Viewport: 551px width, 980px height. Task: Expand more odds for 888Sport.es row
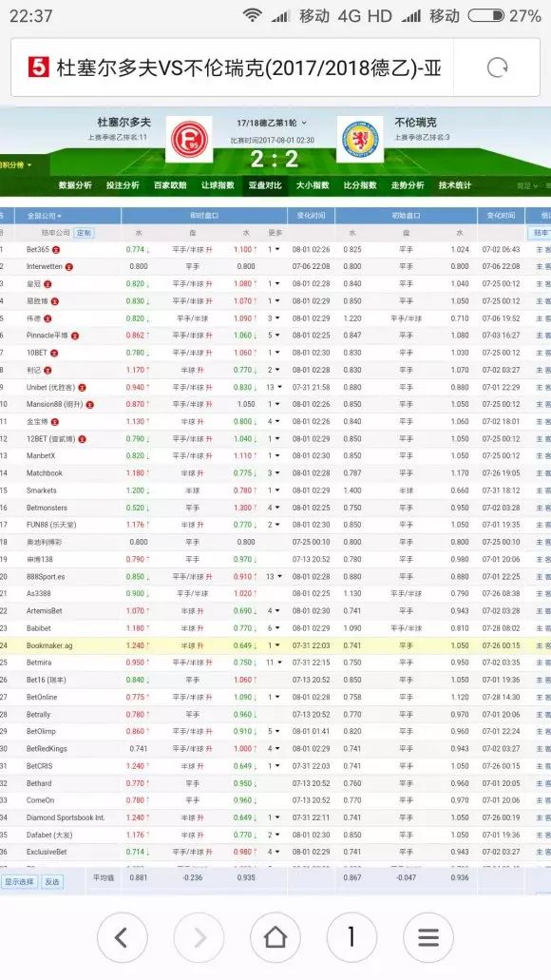(274, 577)
